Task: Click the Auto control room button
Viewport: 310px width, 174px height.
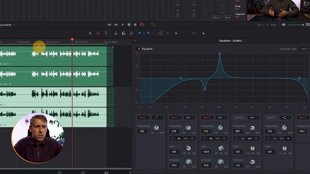Action: pos(274,25)
